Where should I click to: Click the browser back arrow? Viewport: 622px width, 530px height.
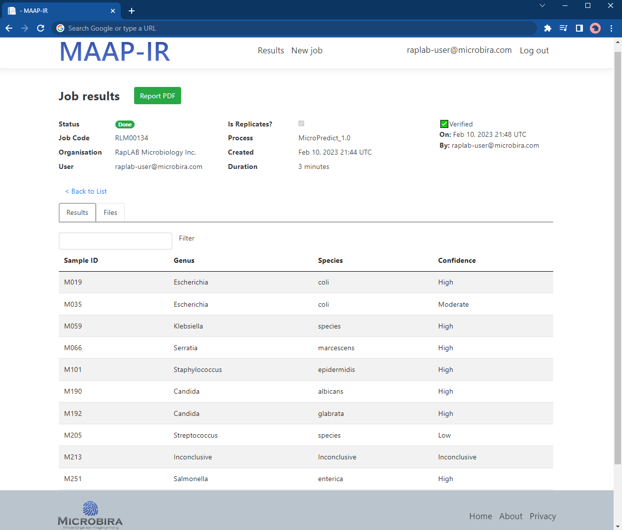[x=9, y=28]
